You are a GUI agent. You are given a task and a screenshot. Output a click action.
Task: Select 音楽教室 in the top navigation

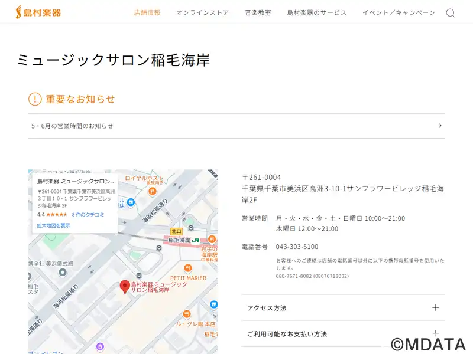click(x=258, y=12)
